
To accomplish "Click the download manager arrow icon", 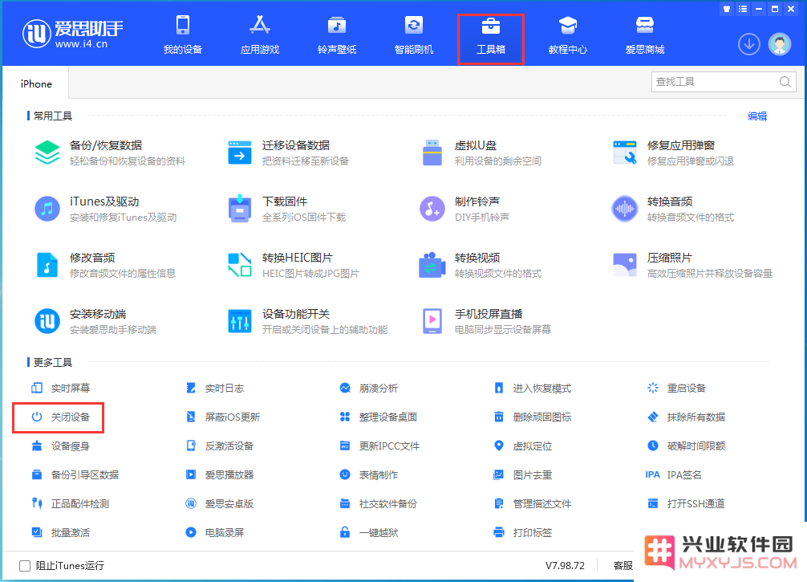I will pyautogui.click(x=749, y=44).
